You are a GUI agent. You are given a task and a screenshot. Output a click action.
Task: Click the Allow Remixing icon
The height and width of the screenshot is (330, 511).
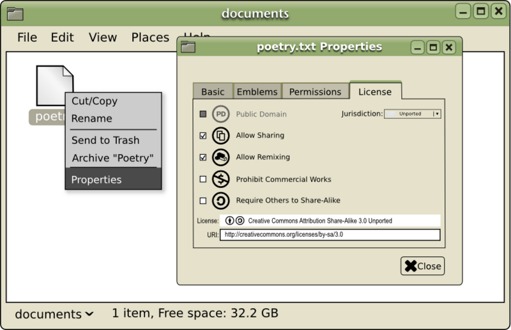point(221,157)
